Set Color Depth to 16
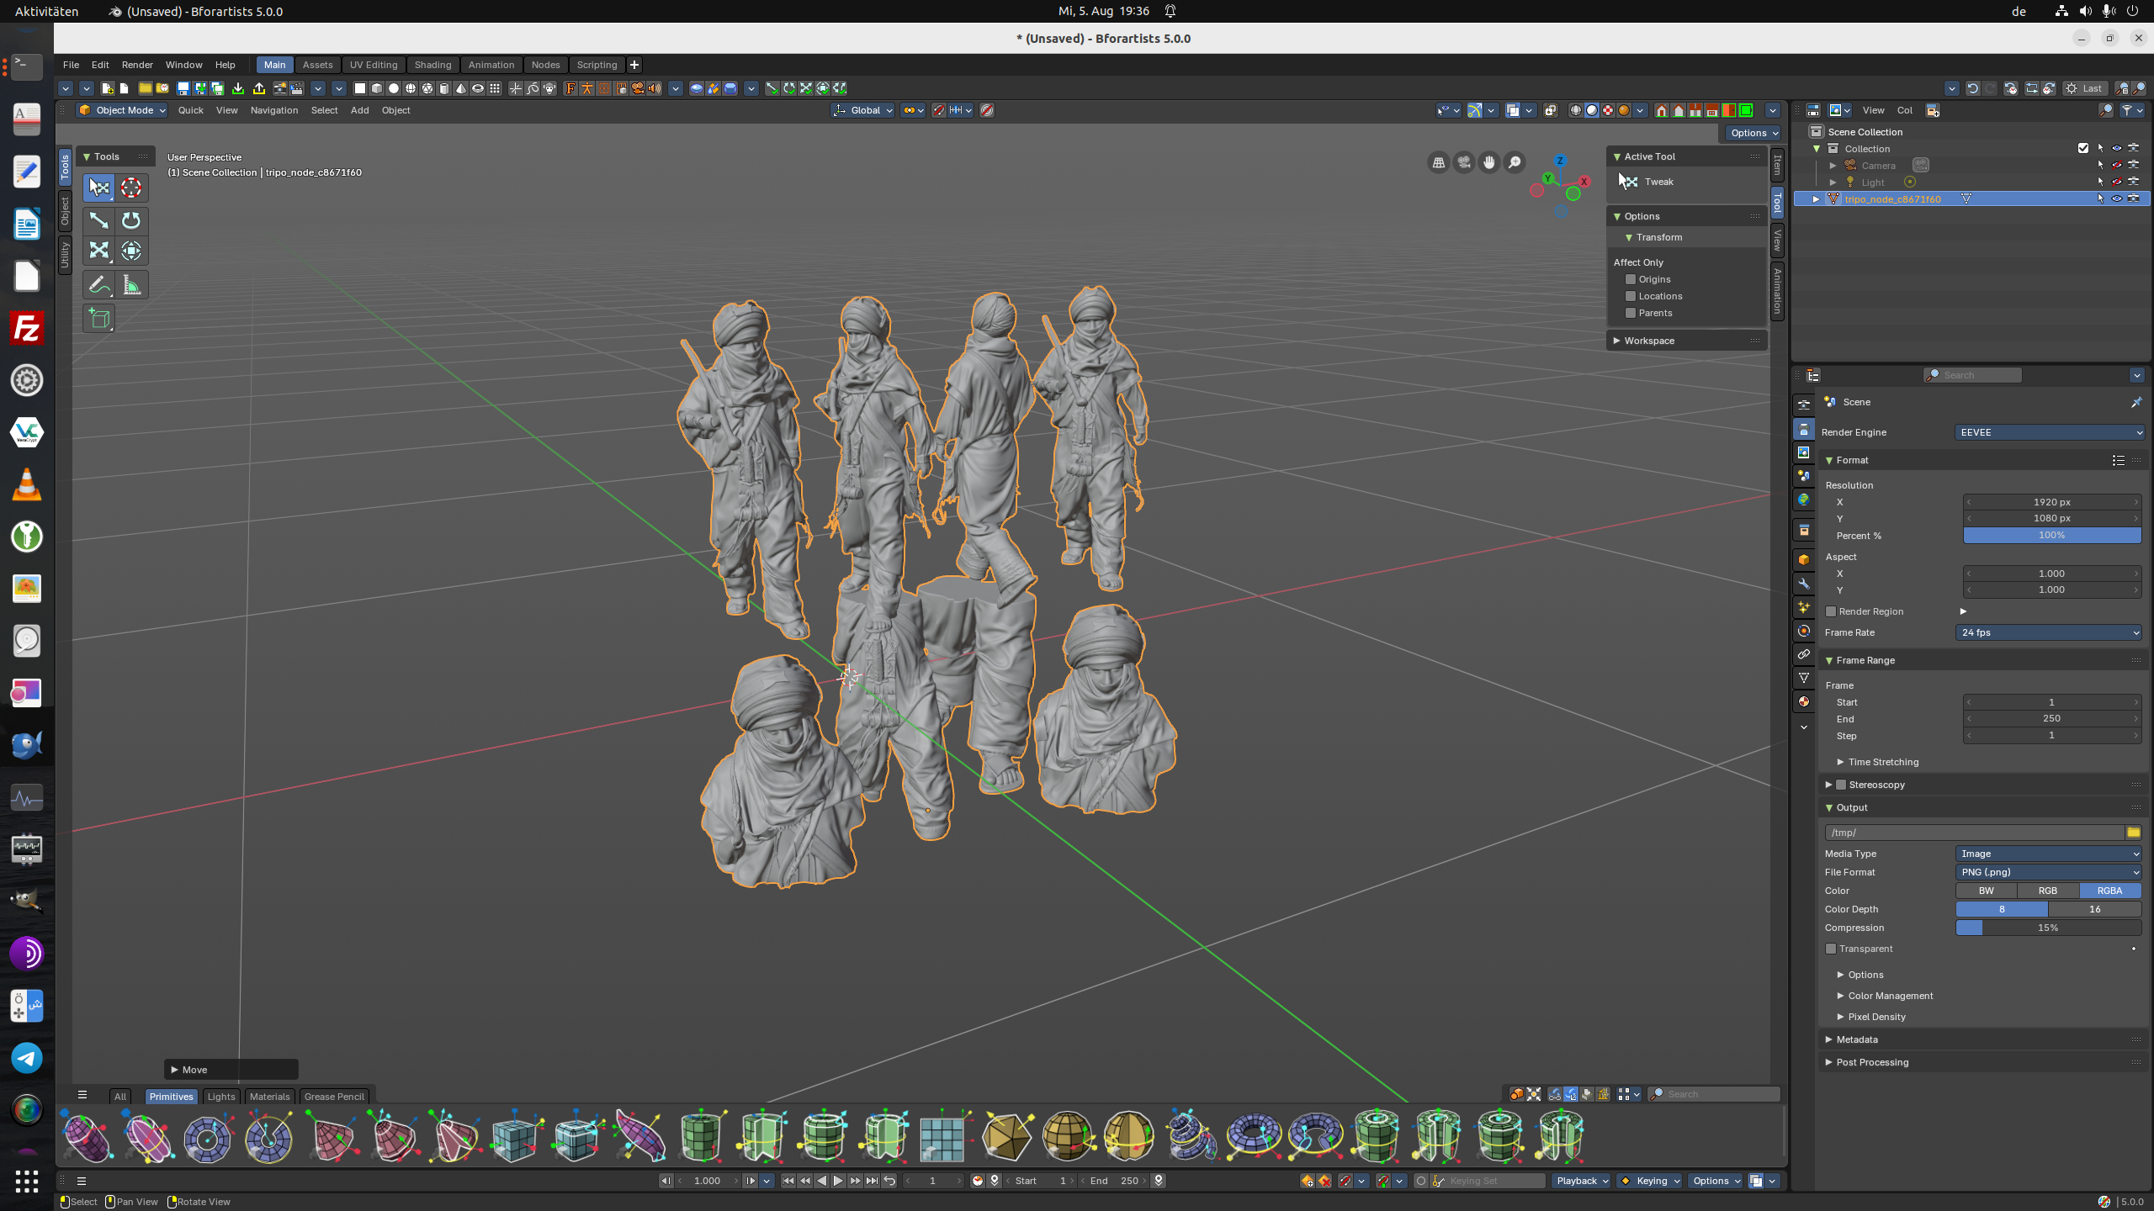 click(x=2095, y=909)
